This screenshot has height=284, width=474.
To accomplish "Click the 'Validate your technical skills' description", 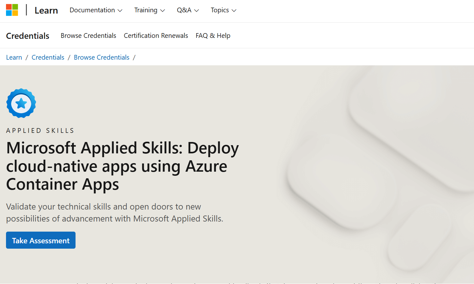I will click(x=114, y=212).
